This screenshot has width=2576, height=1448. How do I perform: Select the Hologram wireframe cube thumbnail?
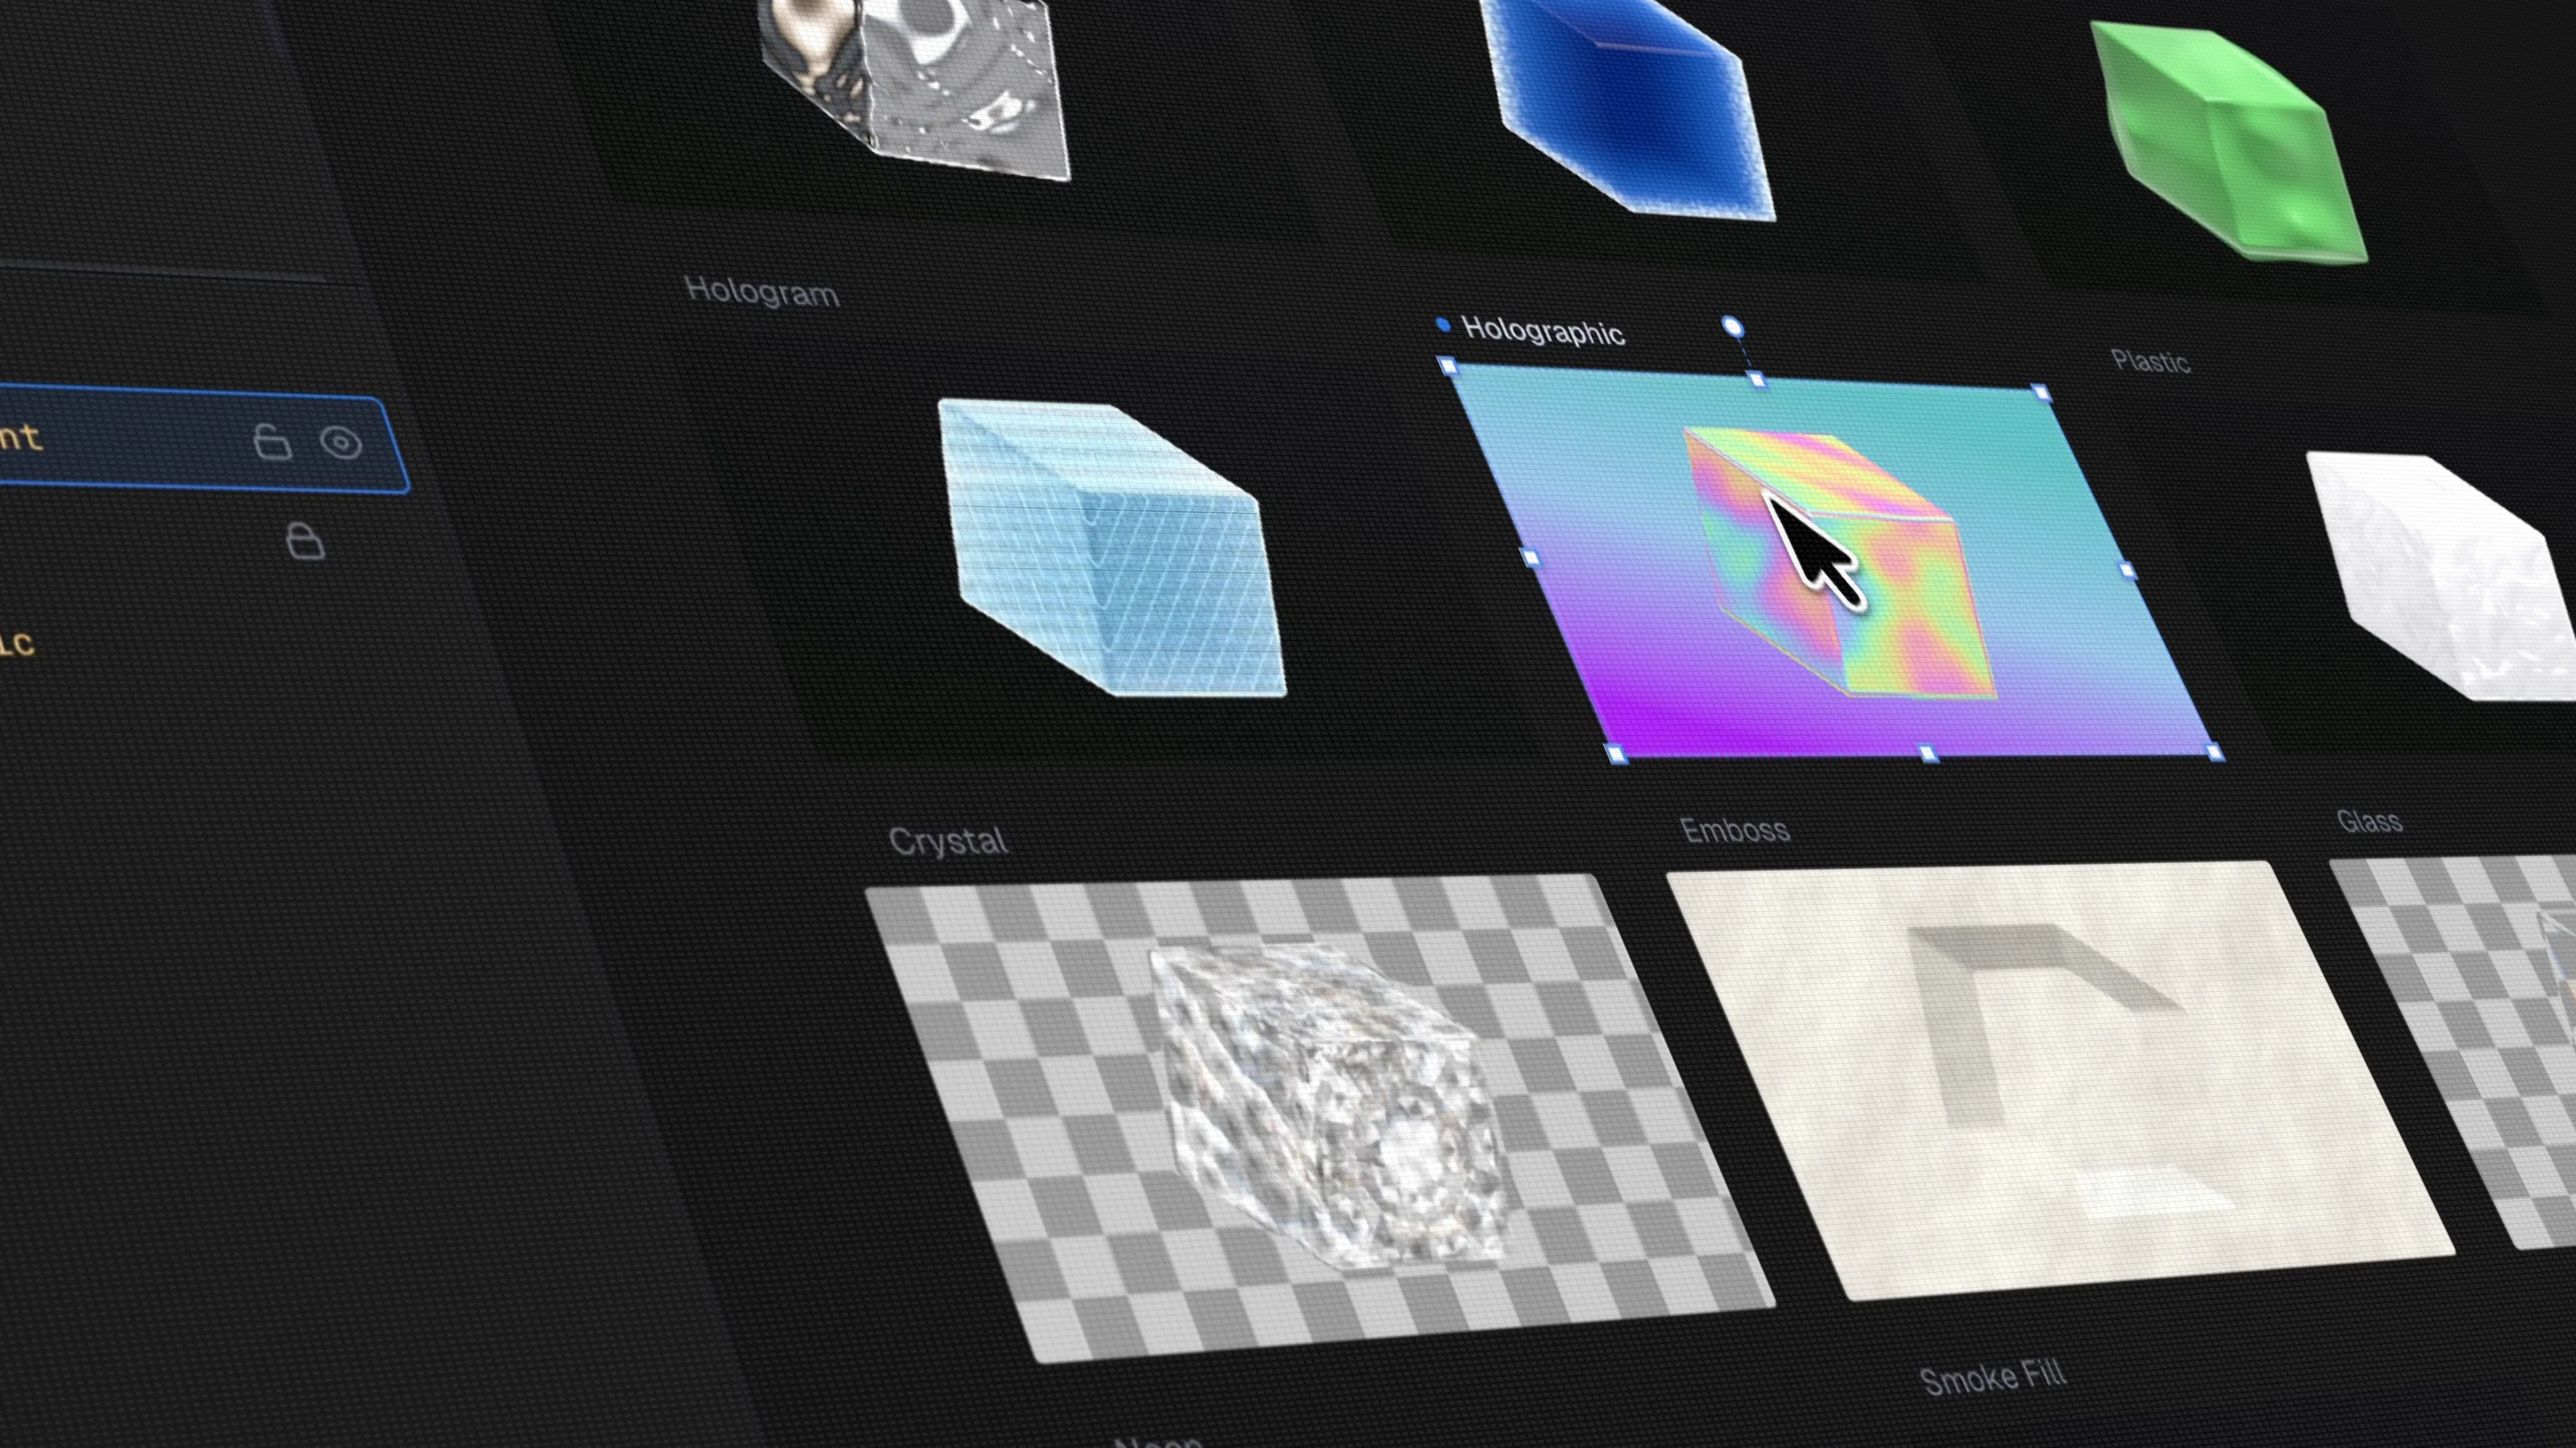tap(1112, 548)
